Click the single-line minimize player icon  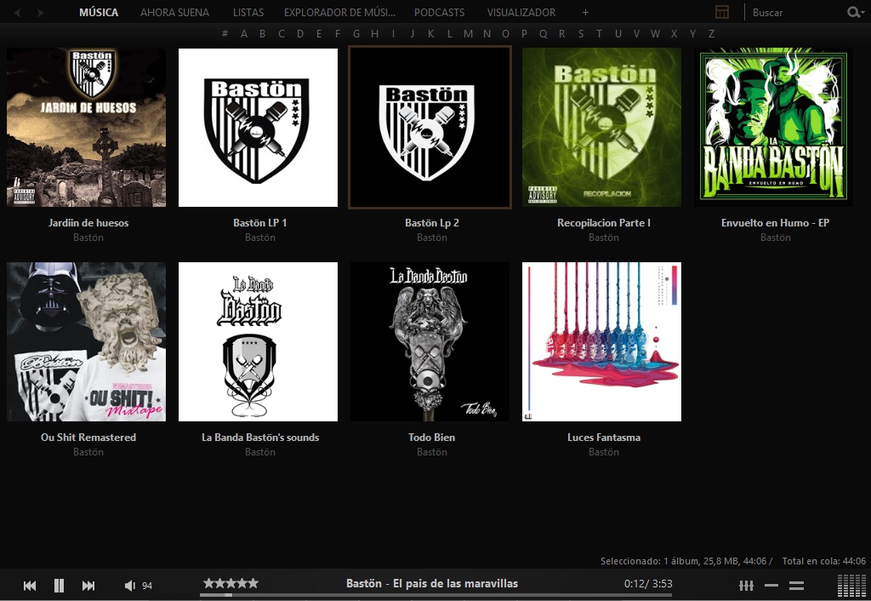(x=771, y=586)
